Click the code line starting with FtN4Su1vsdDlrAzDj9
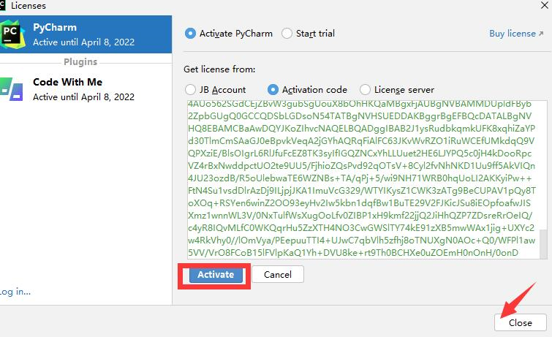 point(362,191)
